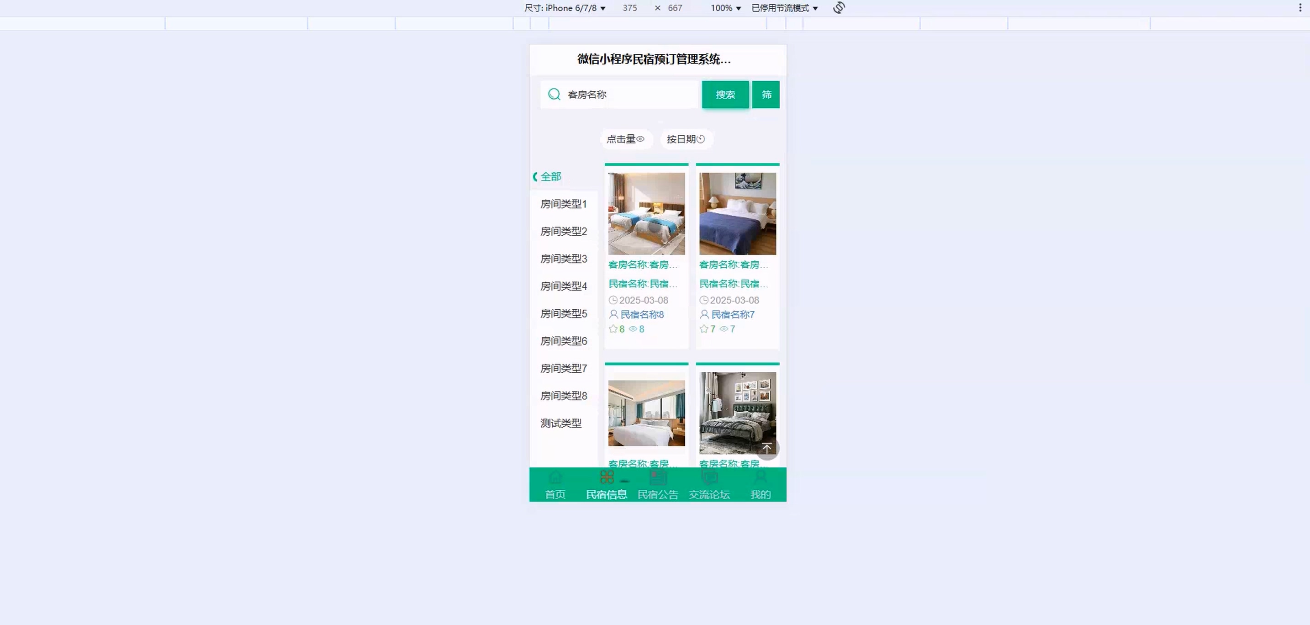1310x625 pixels.
Task: Click the 筛 filter button
Action: click(766, 95)
